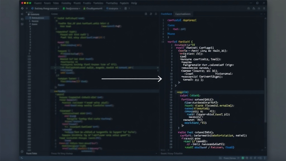The width and height of the screenshot is (286, 161).
Task: Click the leftmost icon of the top-right toolbar group
Action: (x=249, y=8)
